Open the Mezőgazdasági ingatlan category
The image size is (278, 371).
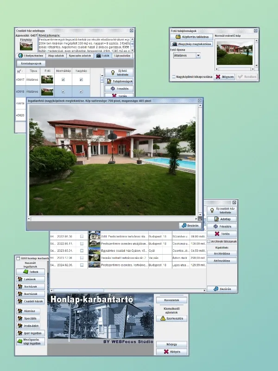tap(31, 341)
